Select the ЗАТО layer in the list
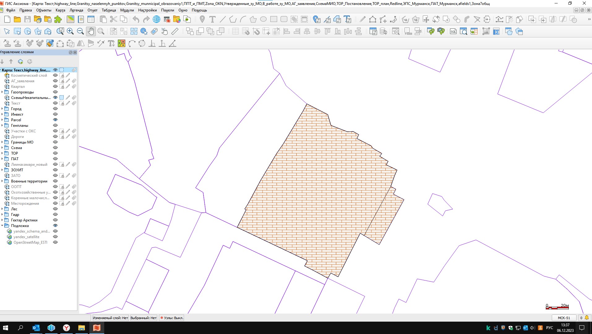Viewport: 592px width, 334px height. [16, 176]
